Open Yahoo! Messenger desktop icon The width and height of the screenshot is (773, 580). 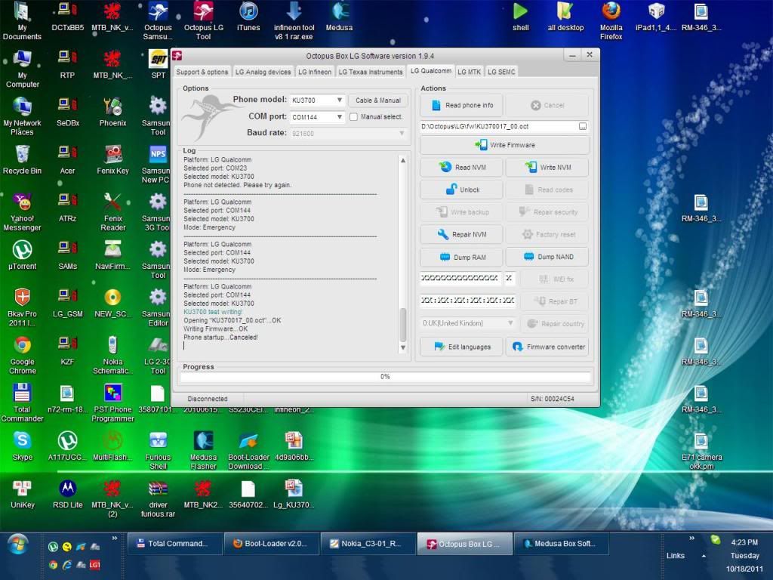22,212
